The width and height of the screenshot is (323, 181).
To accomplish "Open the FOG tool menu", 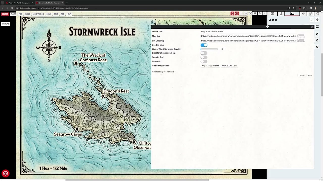I will pyautogui.click(x=20, y=14).
